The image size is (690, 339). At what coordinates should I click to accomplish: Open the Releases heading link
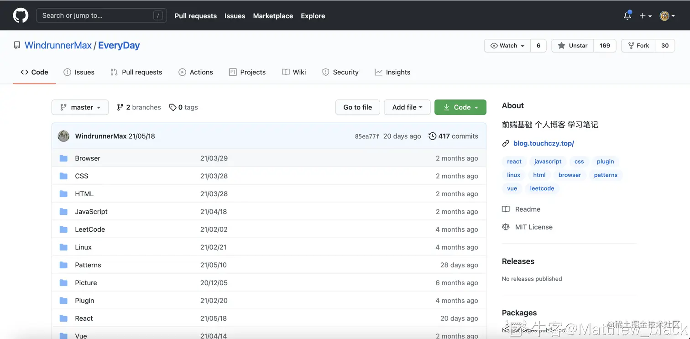pos(518,261)
